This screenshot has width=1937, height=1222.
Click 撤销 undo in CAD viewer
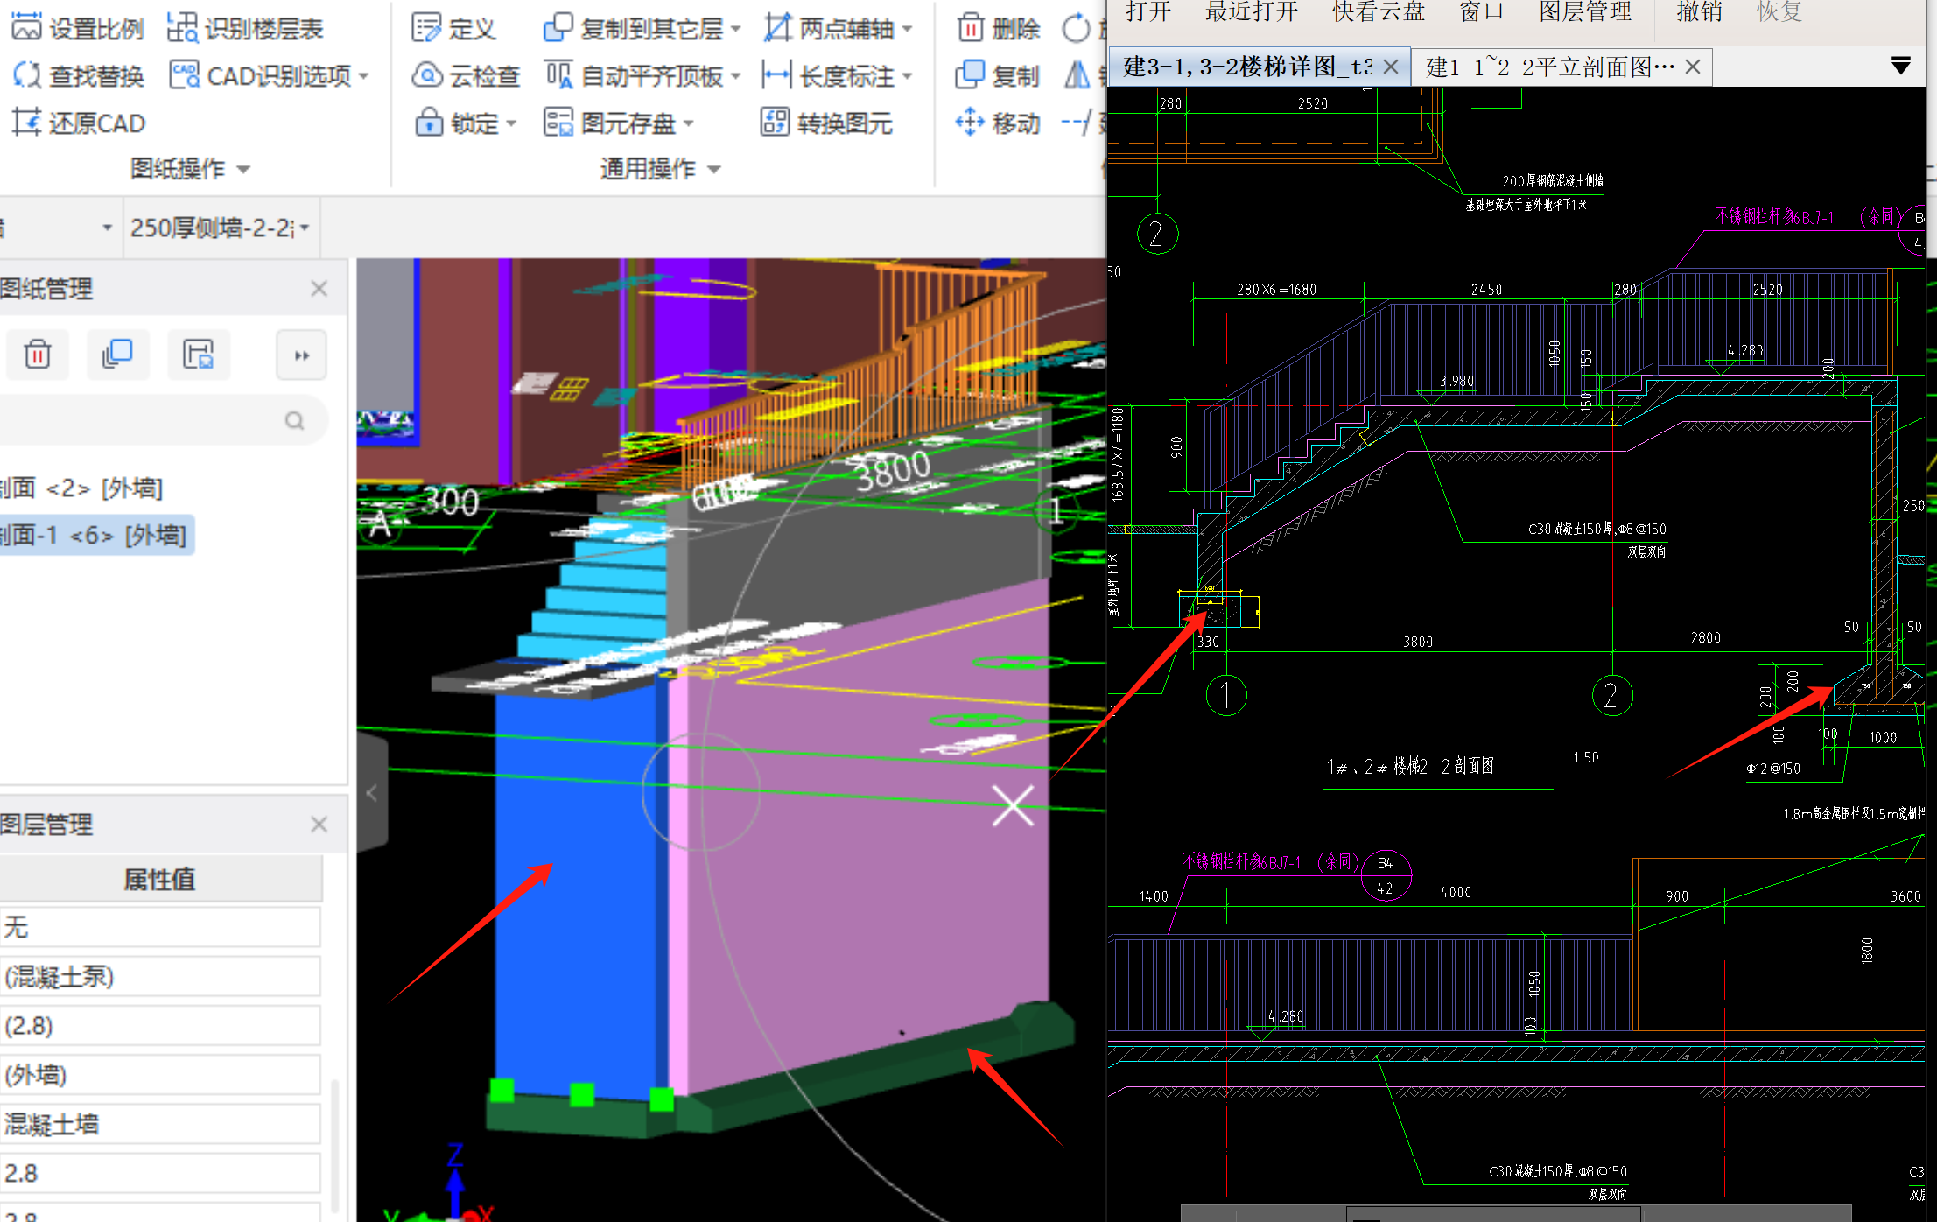point(1699,11)
